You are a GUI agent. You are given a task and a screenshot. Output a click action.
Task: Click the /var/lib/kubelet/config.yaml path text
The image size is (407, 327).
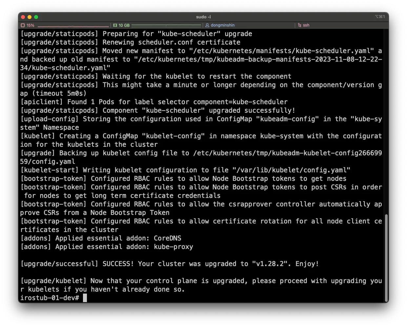pos(291,170)
